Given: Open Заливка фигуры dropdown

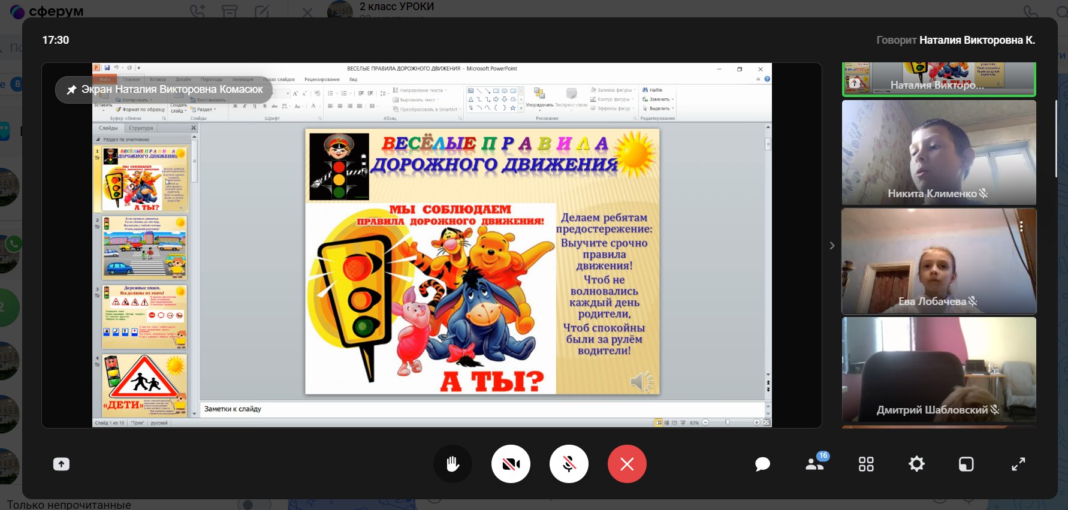Looking at the screenshot, I should coord(613,90).
